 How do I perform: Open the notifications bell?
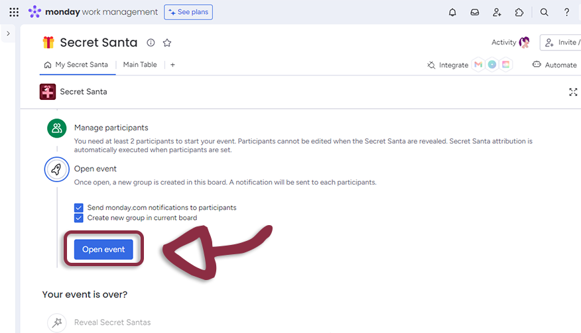coord(452,12)
